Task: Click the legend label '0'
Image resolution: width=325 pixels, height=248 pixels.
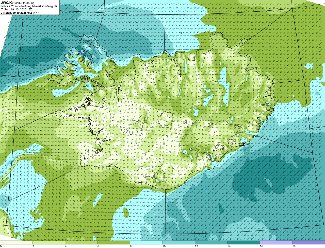Action: pyautogui.click(x=1, y=246)
